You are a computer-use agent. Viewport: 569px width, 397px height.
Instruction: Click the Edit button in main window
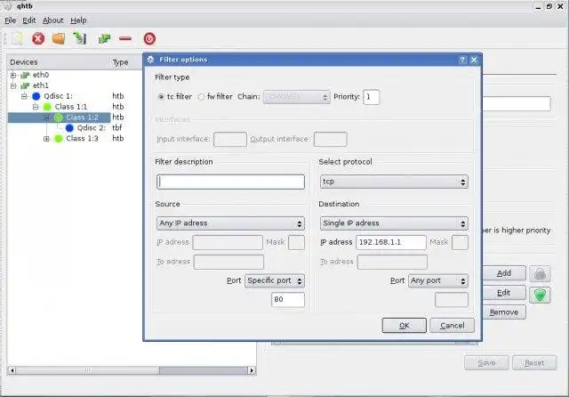504,293
